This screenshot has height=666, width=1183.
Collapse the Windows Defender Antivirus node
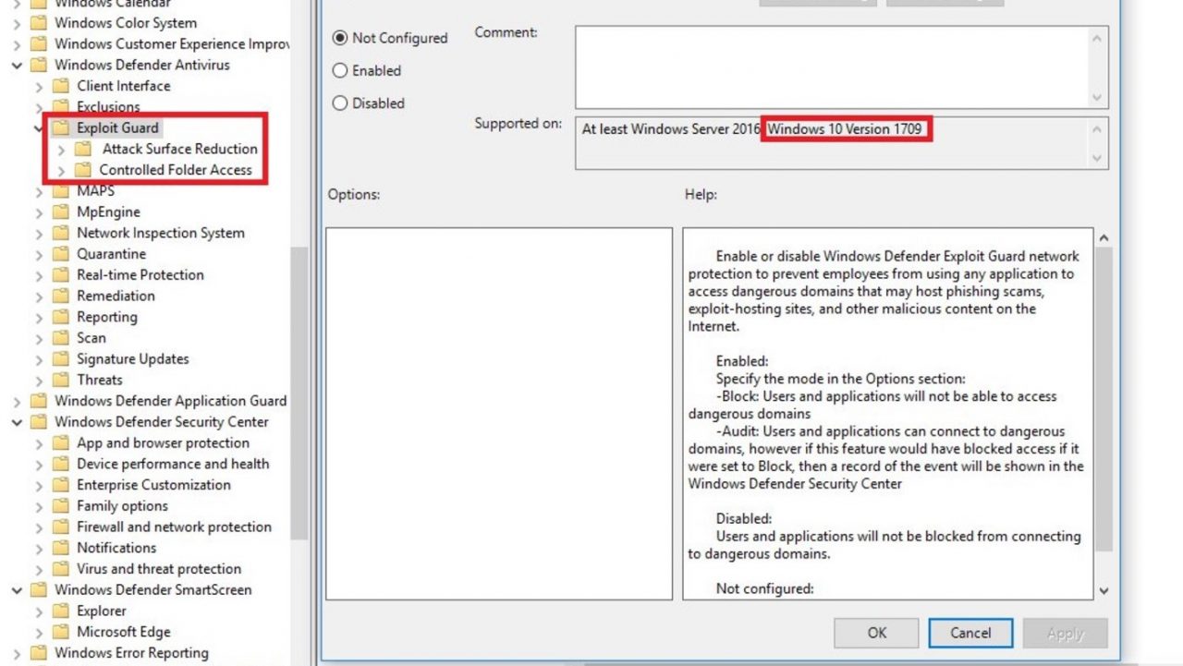17,65
